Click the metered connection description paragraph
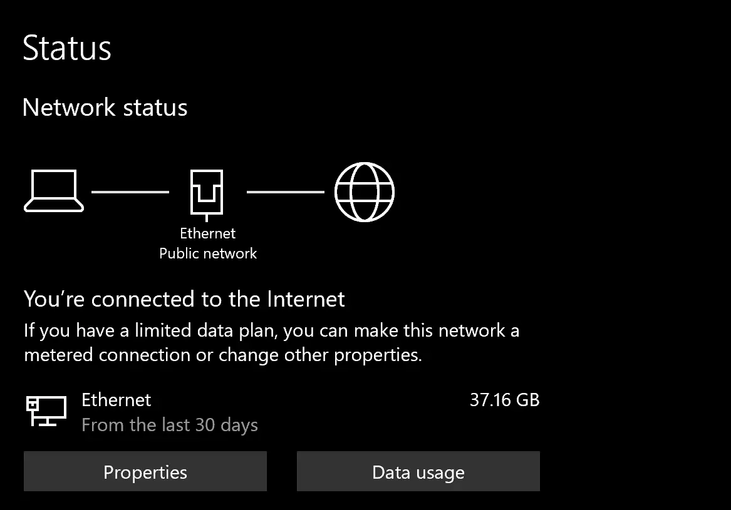 272,343
